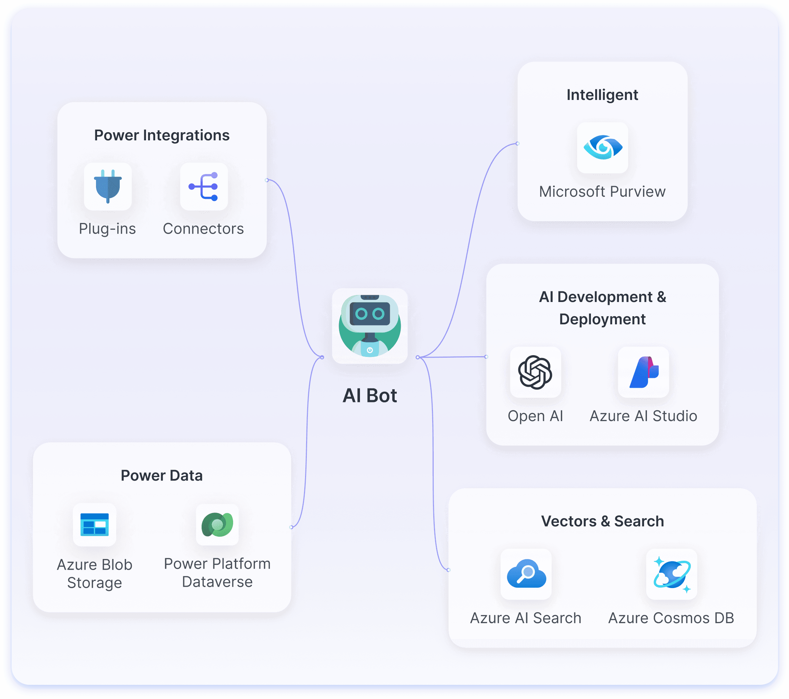The image size is (789, 699).
Task: Open the Azure Cosmos DB planet icon
Action: [672, 574]
